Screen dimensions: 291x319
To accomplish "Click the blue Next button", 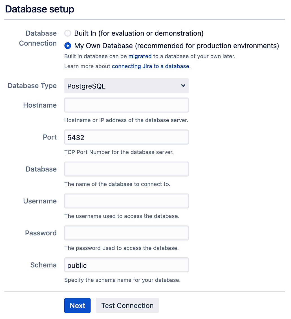I will [77, 305].
